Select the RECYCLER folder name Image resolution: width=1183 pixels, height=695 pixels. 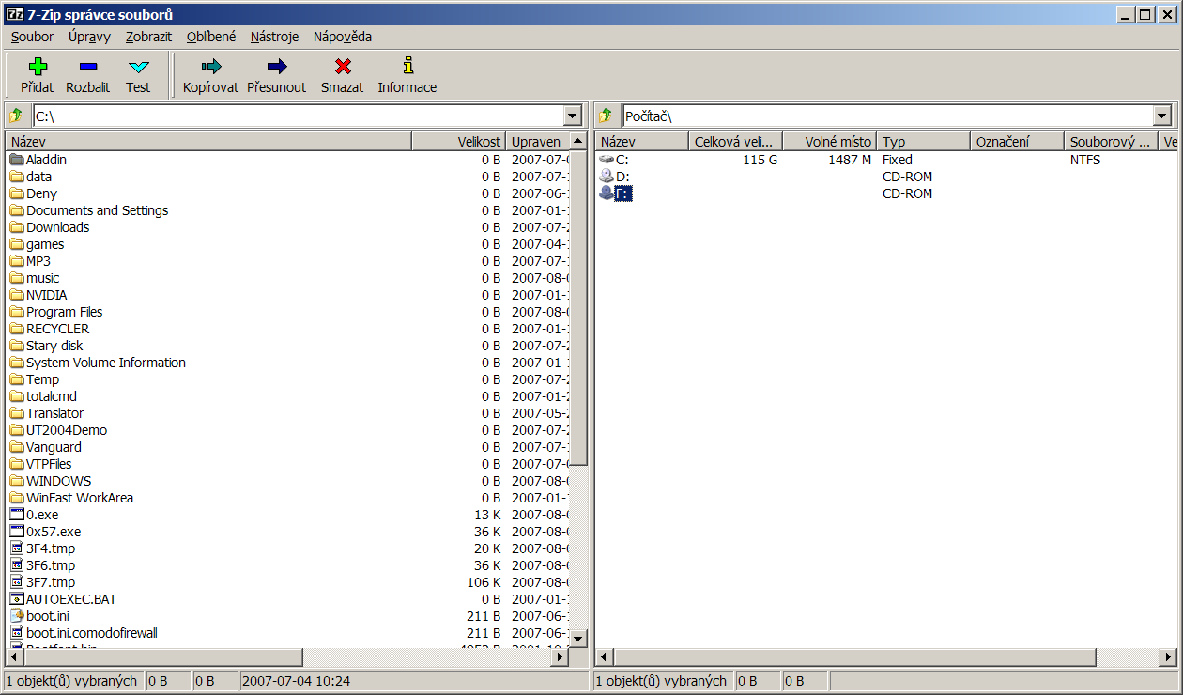57,329
